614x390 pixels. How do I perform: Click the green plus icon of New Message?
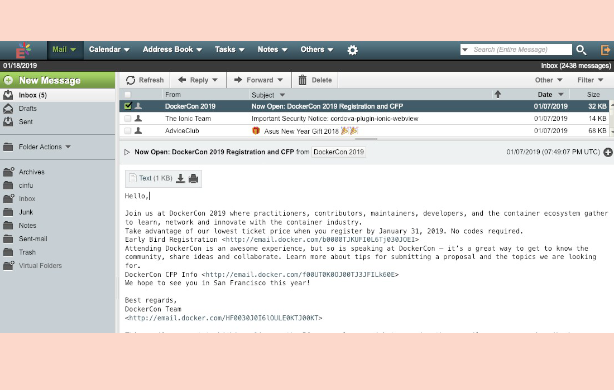[x=8, y=80]
